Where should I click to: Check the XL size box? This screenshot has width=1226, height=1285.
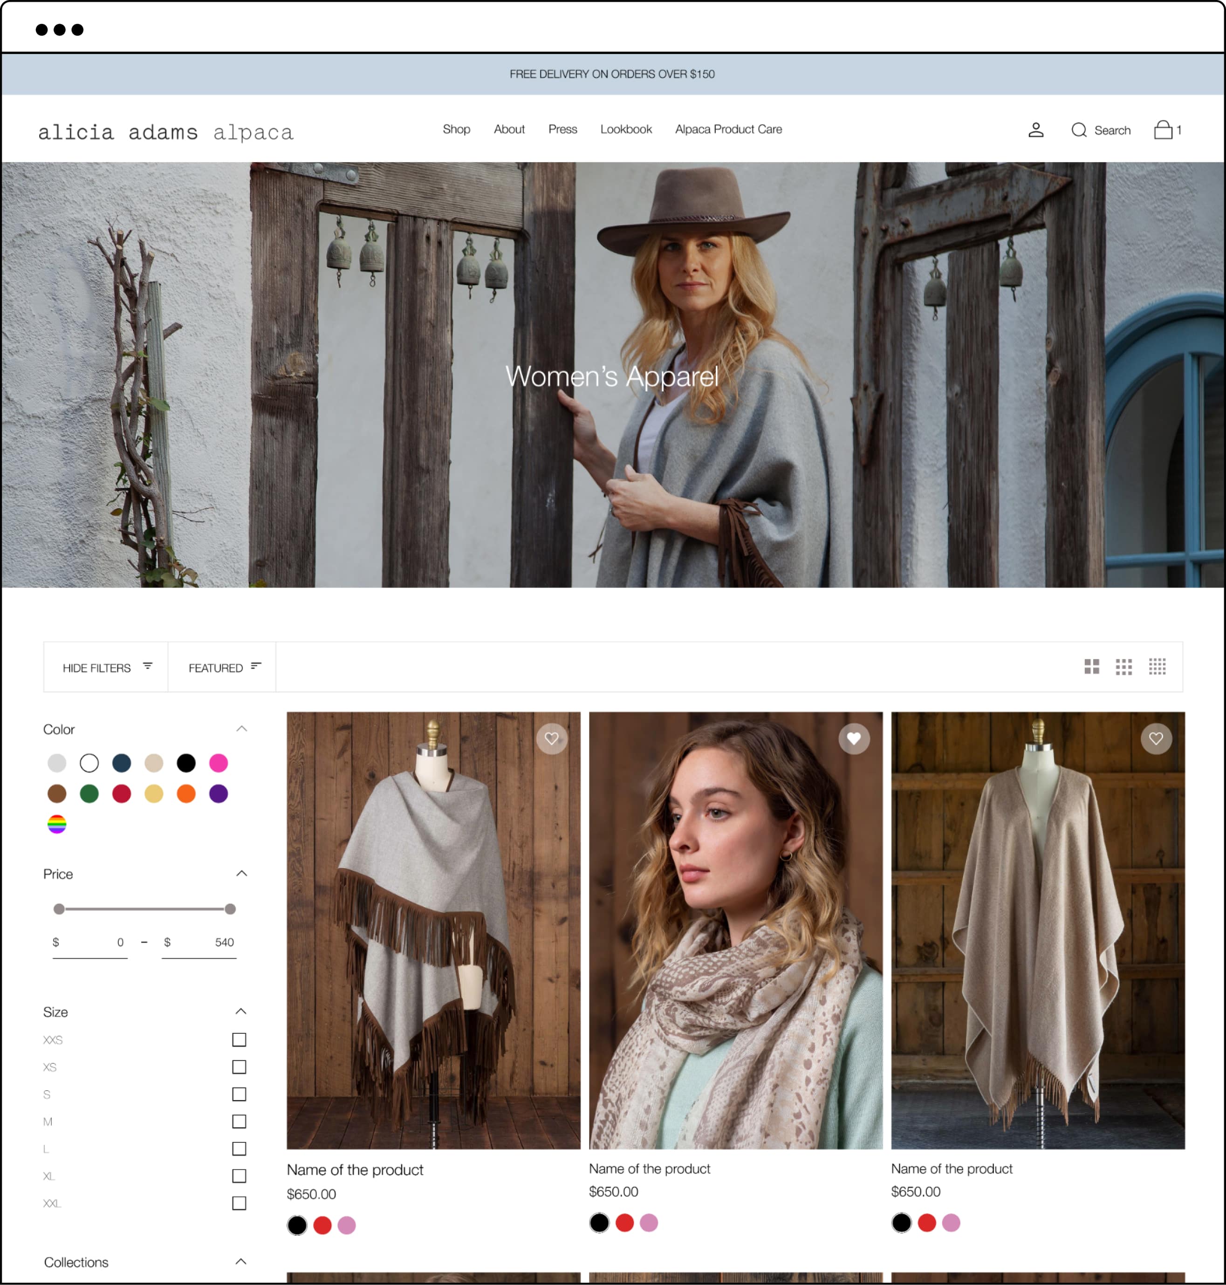(x=239, y=1176)
